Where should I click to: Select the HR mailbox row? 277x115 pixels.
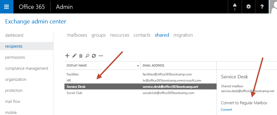click(141, 81)
